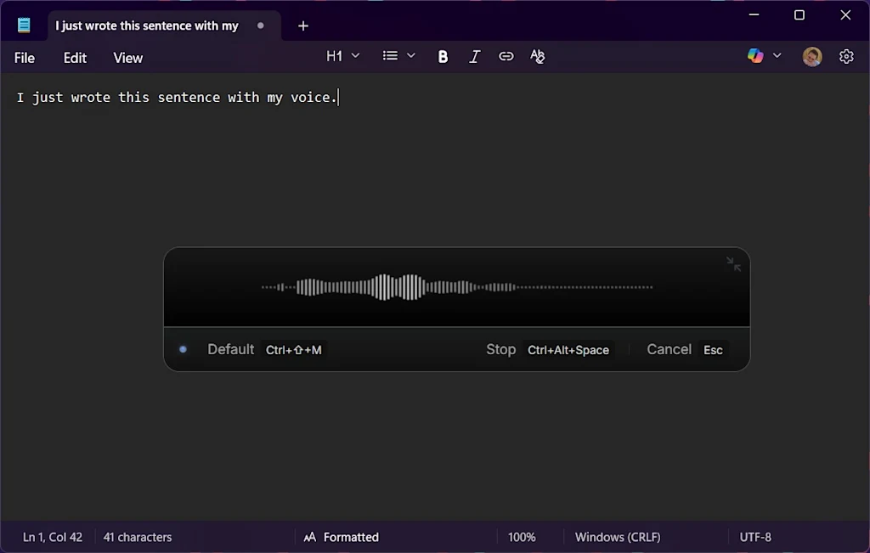Switch to the open document tab
The width and height of the screenshot is (870, 553).
146,25
